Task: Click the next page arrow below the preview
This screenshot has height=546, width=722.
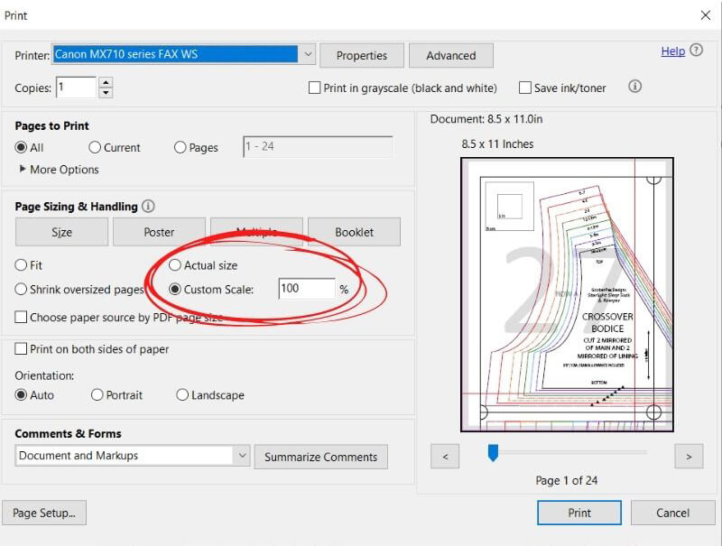Action: pos(690,456)
